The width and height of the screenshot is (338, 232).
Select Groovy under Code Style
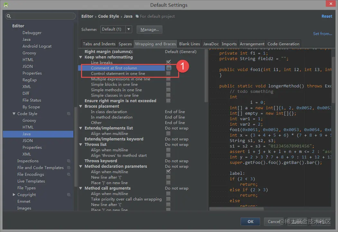tap(29, 120)
